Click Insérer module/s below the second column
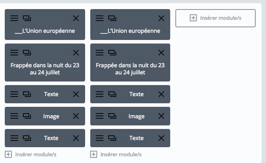The image size is (266, 163). [116, 155]
